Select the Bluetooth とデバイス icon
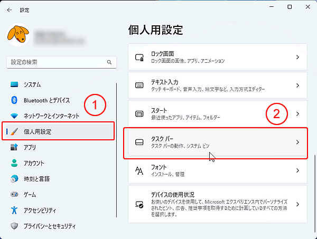The image size is (317, 239). pos(14,100)
